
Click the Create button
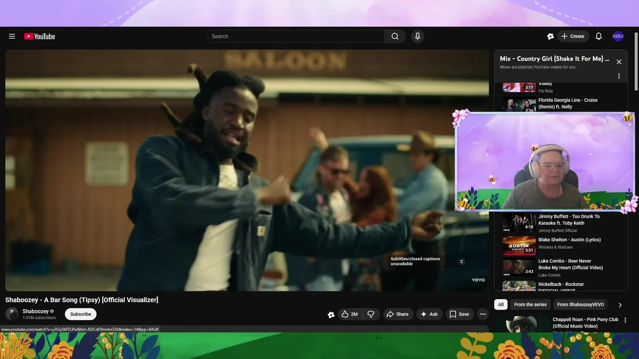click(x=573, y=36)
